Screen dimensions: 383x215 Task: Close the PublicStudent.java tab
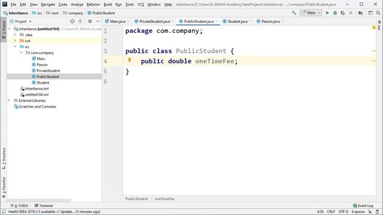[x=217, y=21]
